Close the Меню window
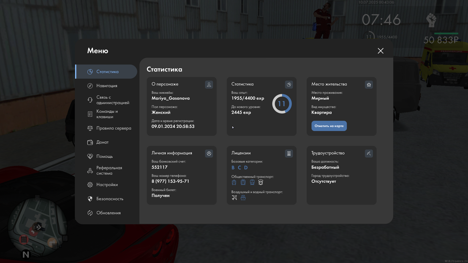Image resolution: width=468 pixels, height=263 pixels. (x=381, y=51)
